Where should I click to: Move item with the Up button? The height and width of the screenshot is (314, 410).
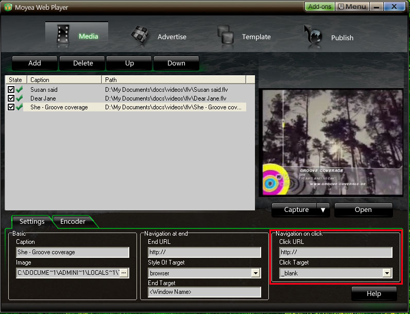tap(129, 63)
